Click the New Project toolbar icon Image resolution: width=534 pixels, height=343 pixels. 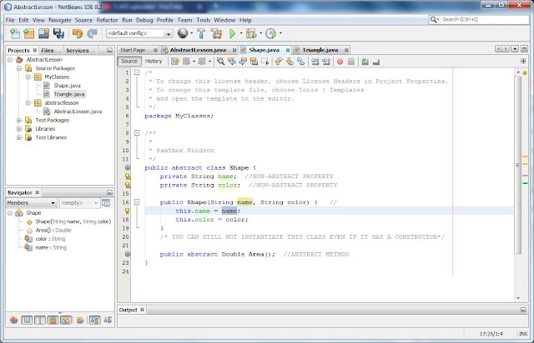point(29,33)
